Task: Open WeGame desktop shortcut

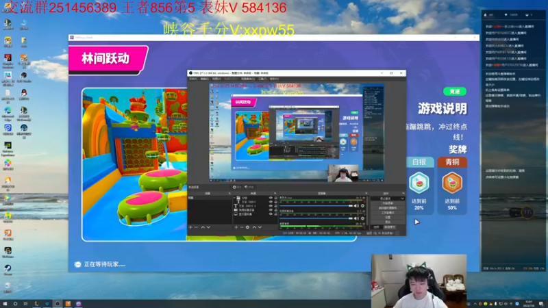Action: tap(8, 252)
